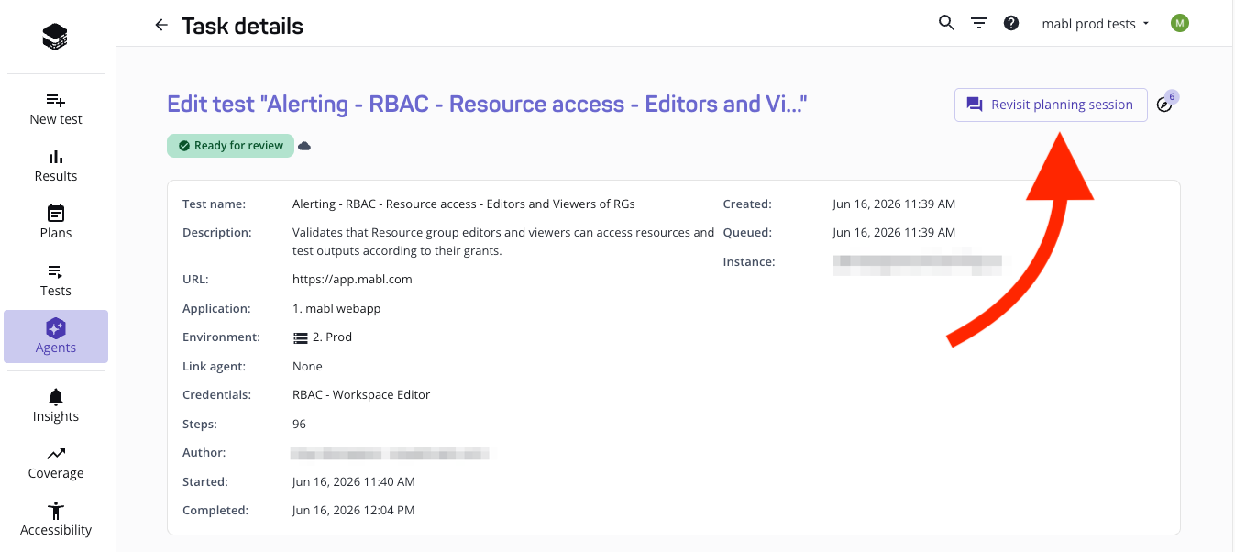Click the Completed time 'Jun 16, 2026 12:04 PM'
Screen dimensions: 1235x552
[354, 510]
